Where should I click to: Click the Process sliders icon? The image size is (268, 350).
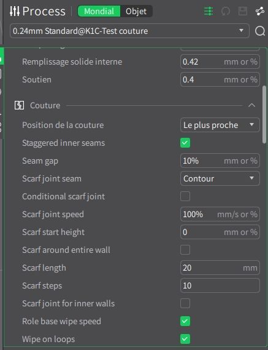pyautogui.click(x=15, y=11)
